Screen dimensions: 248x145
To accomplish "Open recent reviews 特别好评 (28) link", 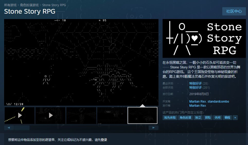I will (199, 83).
